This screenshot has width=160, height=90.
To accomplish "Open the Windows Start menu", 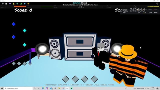I will pyautogui.click(x=2, y=88).
